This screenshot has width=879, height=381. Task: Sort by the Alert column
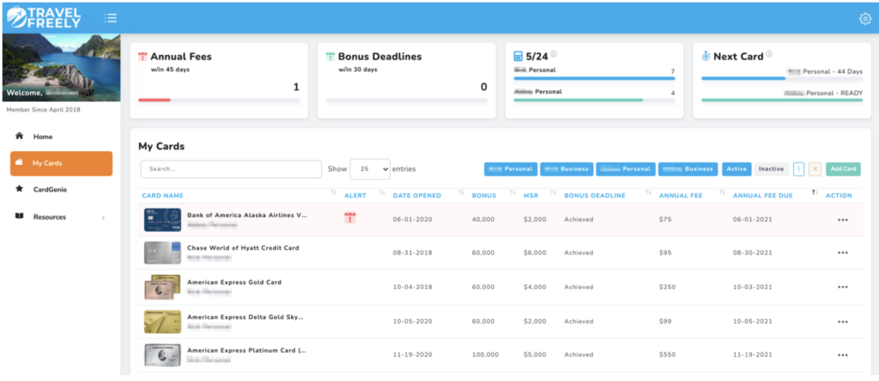click(355, 196)
